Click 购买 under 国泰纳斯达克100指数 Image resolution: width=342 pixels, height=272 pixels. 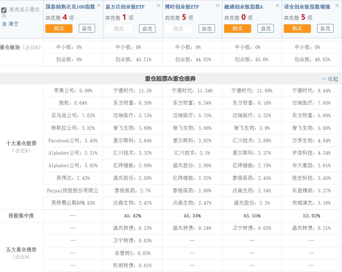59,29
